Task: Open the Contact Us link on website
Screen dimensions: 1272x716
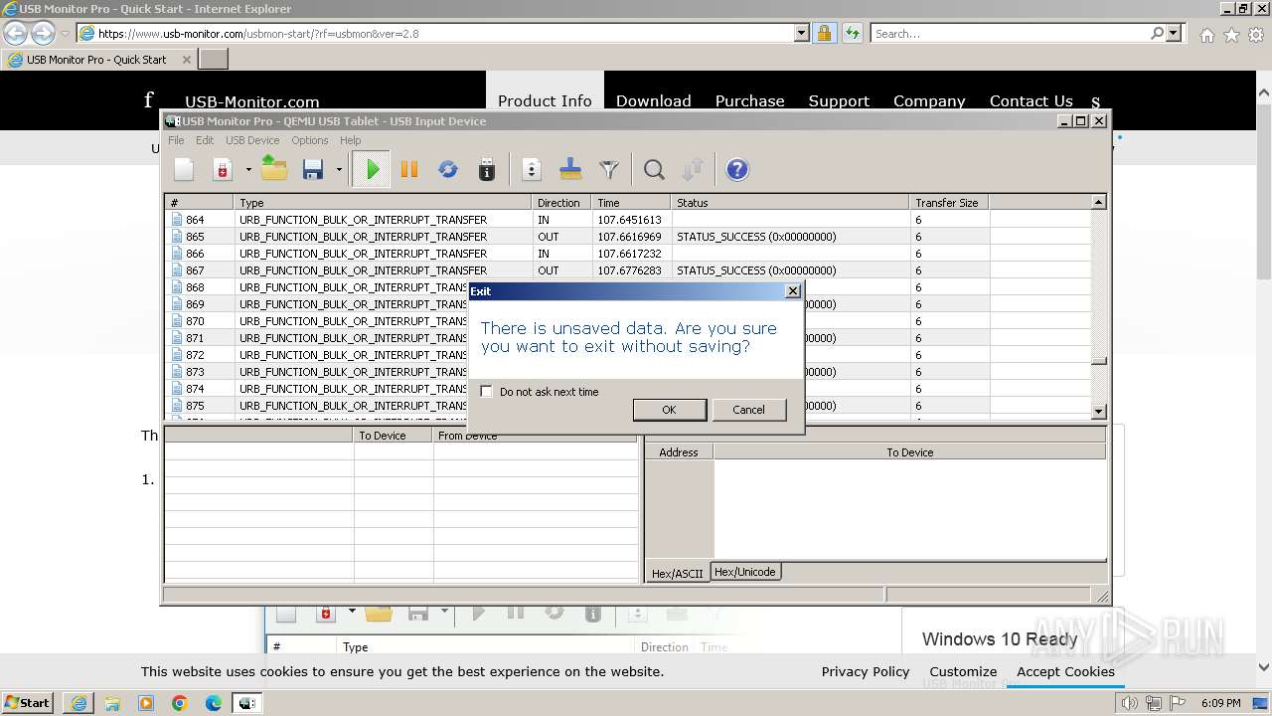Action: point(1031,100)
